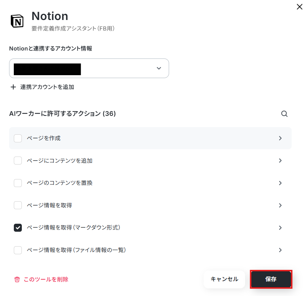Open action search with magnifier icon
304x296 pixels.
[284, 114]
